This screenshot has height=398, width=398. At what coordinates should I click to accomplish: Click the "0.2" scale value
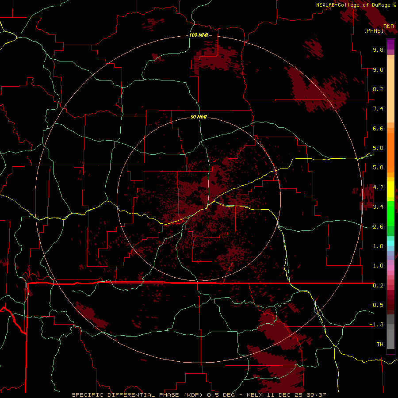378,286
